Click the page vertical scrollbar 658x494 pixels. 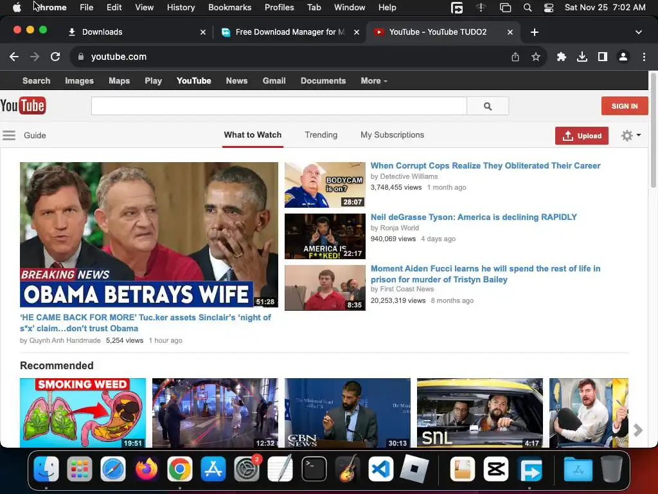(653, 130)
